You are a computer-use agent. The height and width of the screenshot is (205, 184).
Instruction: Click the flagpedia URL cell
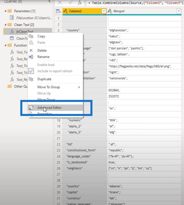coord(144,66)
